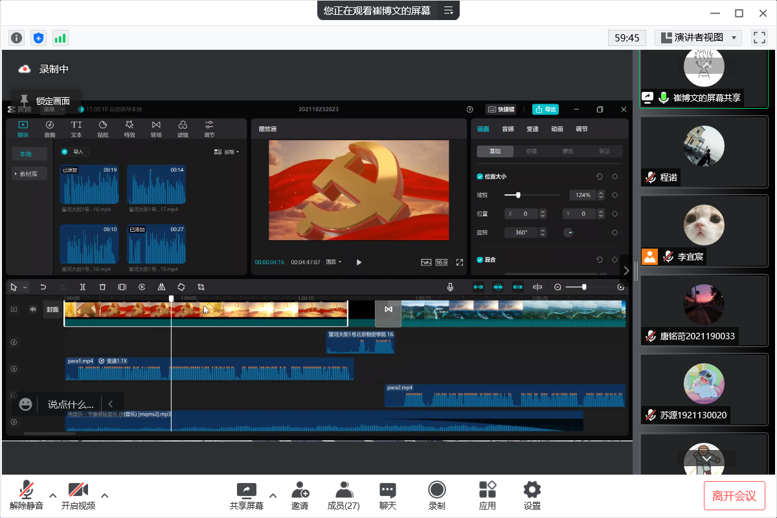Click the Invite icon

coord(299,495)
